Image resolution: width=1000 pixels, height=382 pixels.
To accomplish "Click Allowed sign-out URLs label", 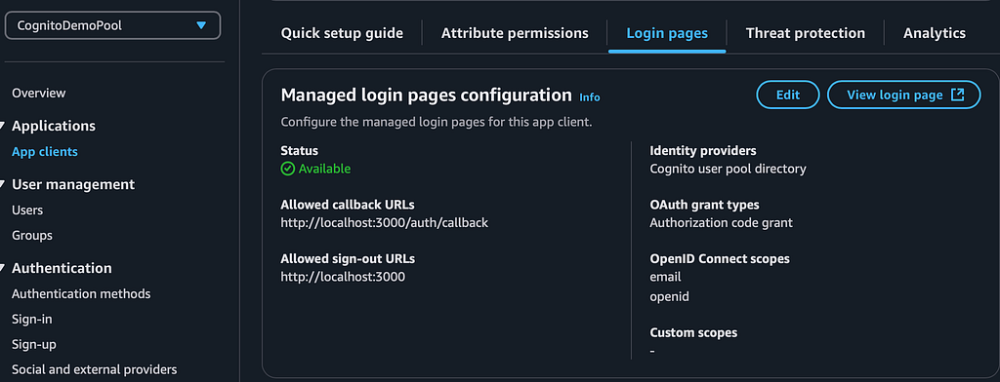I will (348, 259).
